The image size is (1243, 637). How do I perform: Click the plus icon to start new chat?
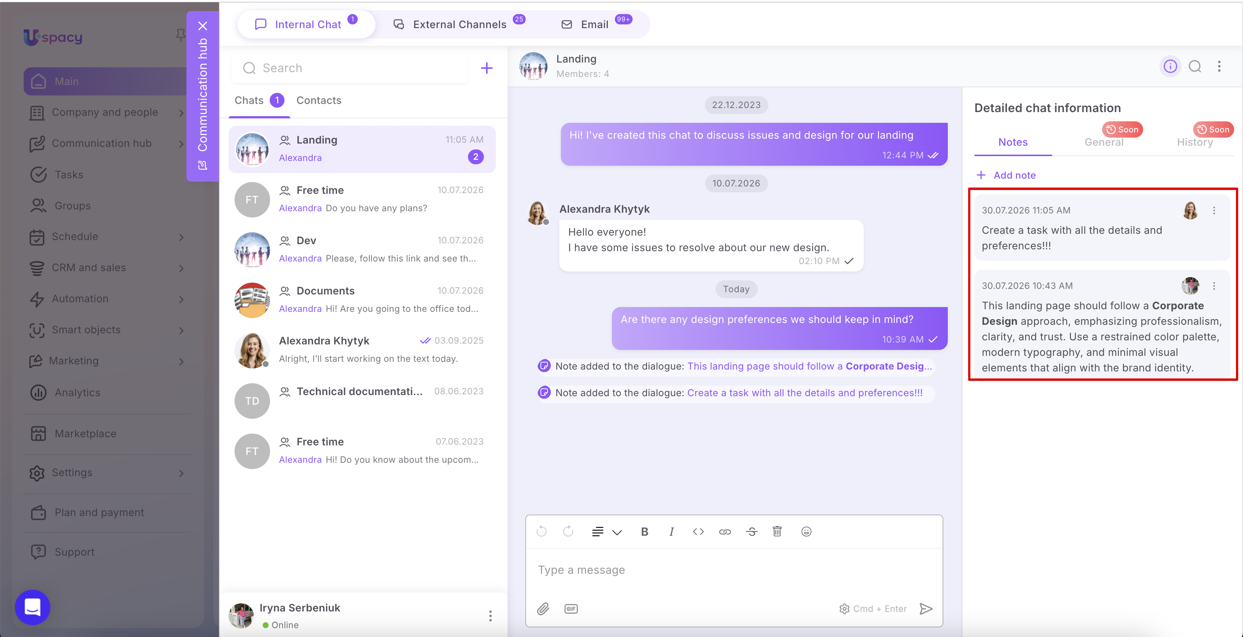[x=487, y=68]
